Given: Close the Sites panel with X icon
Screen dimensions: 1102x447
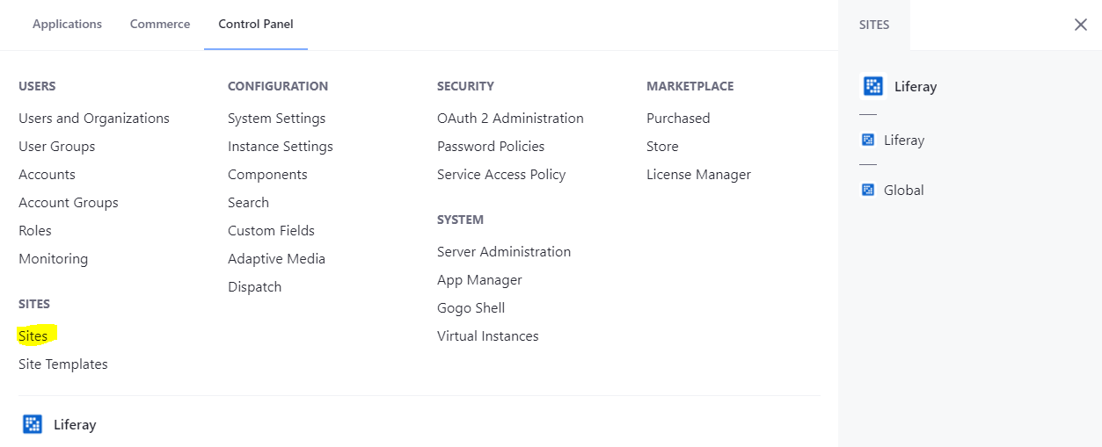Looking at the screenshot, I should [1081, 25].
